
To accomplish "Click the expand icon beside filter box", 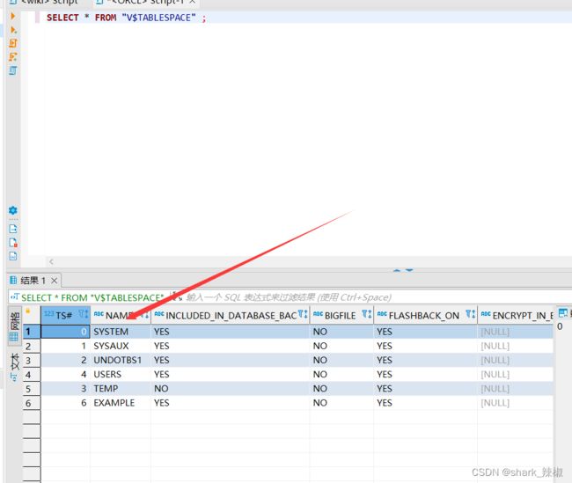I will [x=177, y=296].
